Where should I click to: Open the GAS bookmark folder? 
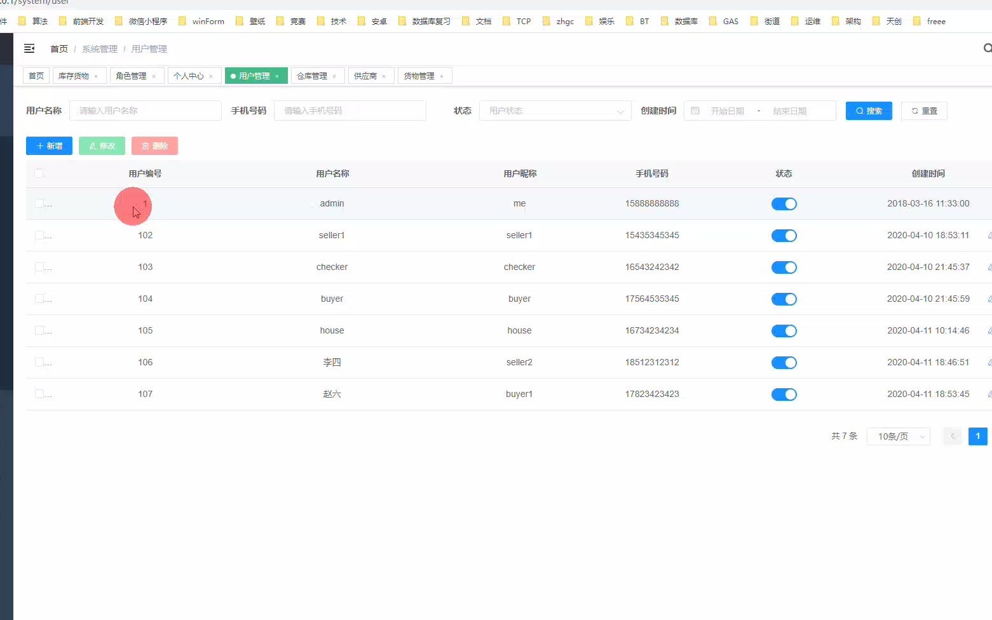pyautogui.click(x=723, y=21)
